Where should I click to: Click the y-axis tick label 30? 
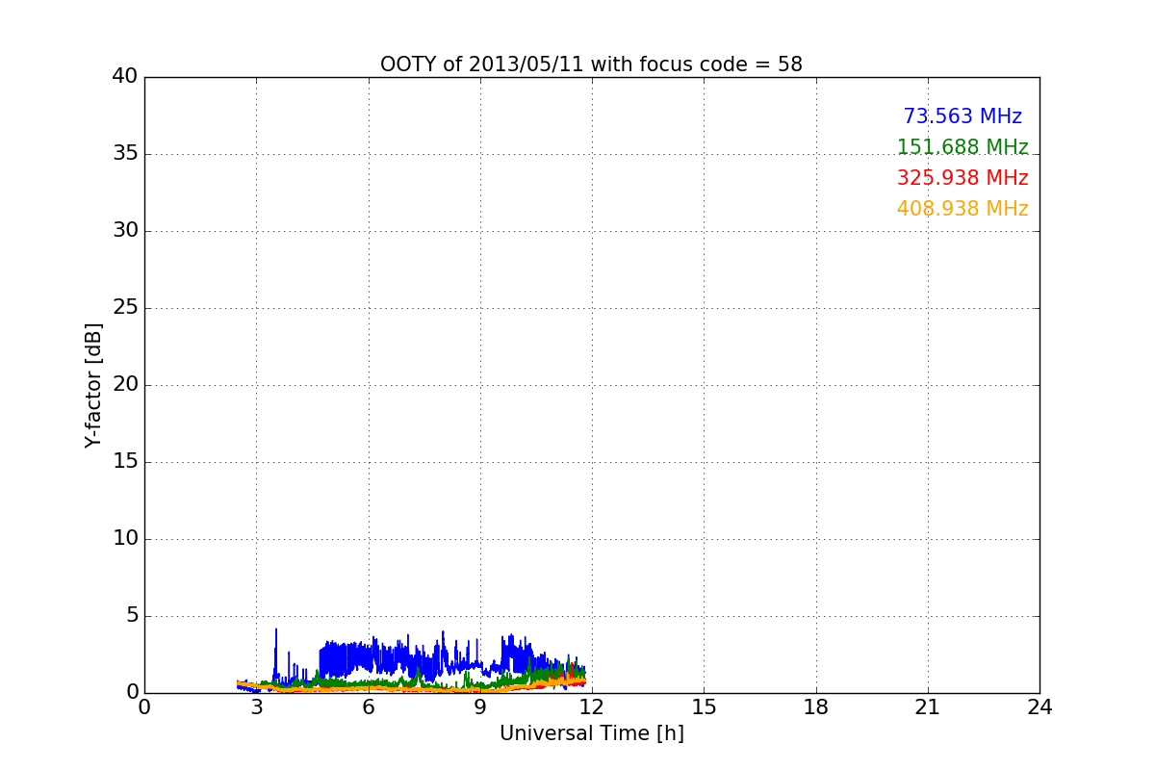tap(125, 231)
